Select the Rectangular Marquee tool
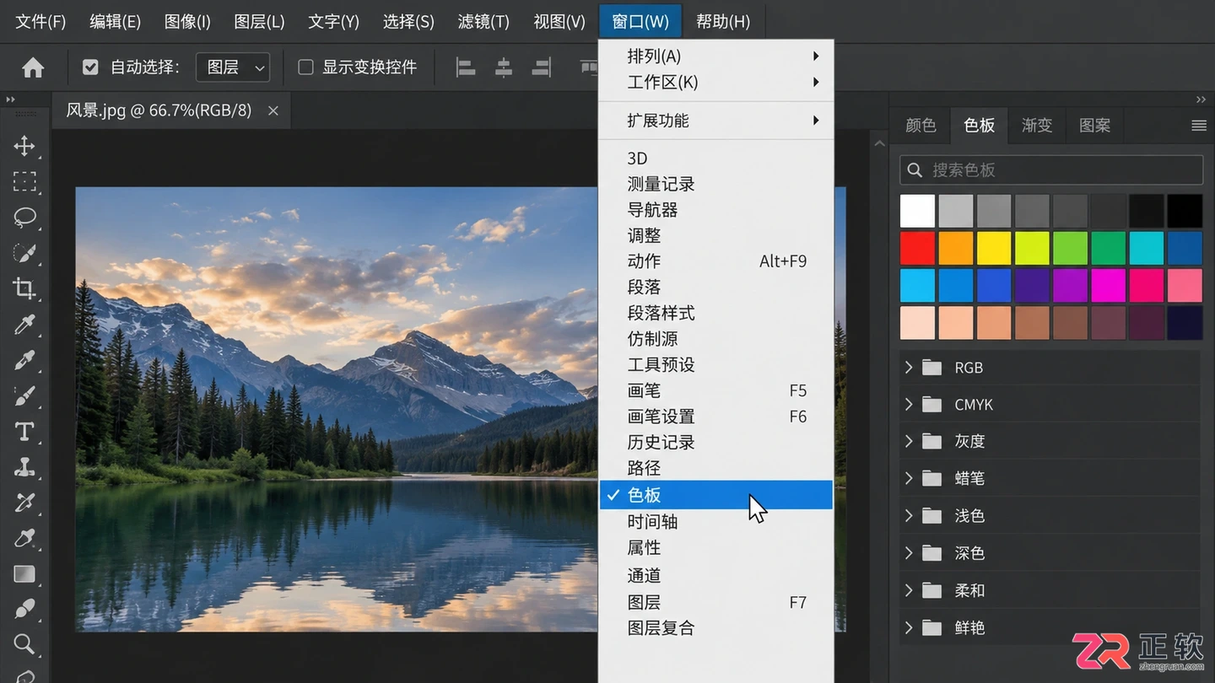The image size is (1215, 683). pos(24,181)
